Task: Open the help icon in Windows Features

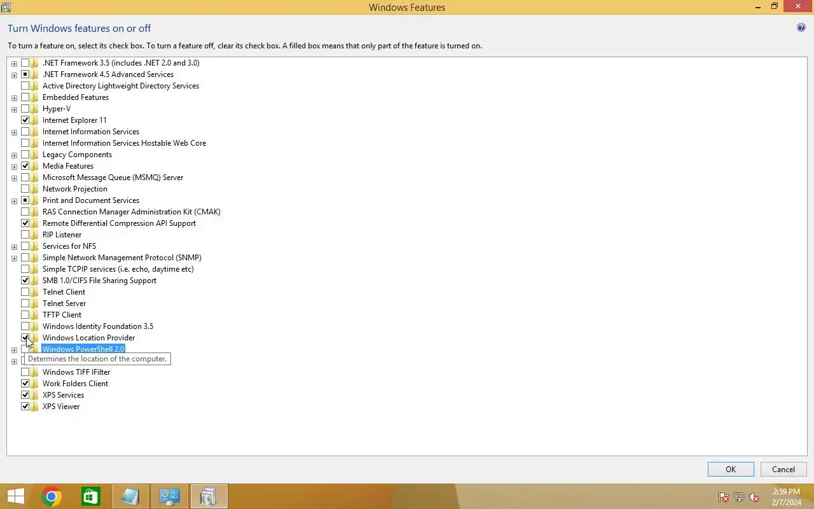Action: tap(801, 28)
